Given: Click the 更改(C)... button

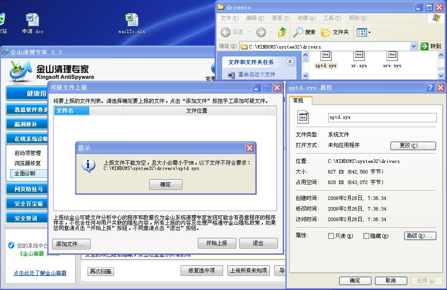Looking at the screenshot, I should pos(413,146).
